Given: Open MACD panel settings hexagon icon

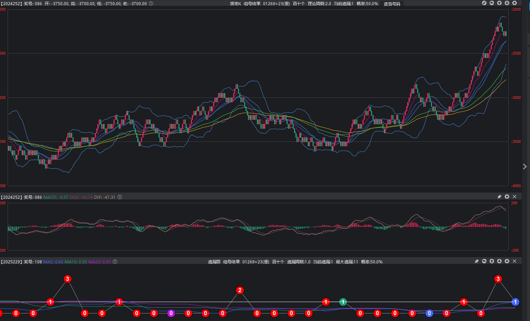Looking at the screenshot, I should click(507, 197).
